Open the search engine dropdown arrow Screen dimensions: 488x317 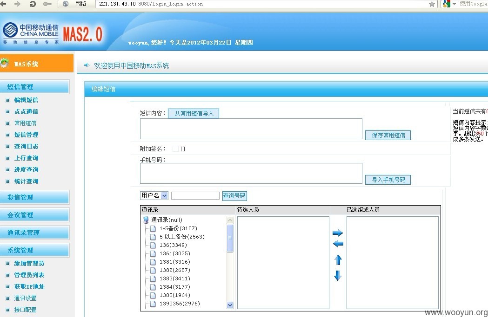tap(454, 4)
